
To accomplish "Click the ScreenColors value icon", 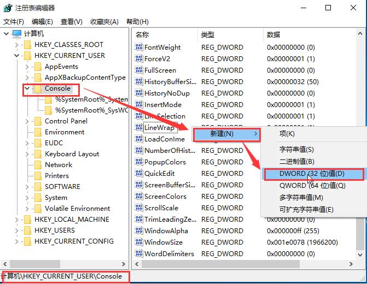I will click(x=139, y=197).
